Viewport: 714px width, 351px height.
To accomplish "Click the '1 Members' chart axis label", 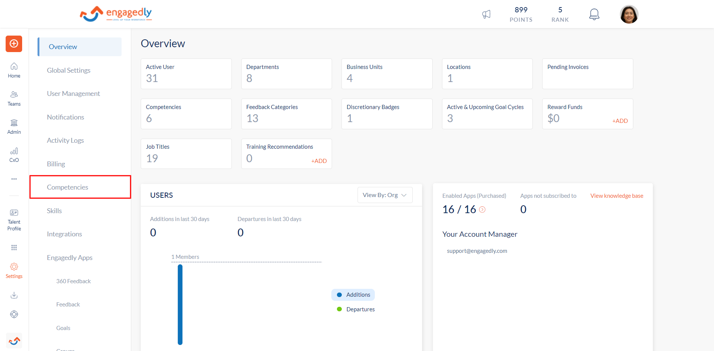I will pos(185,257).
